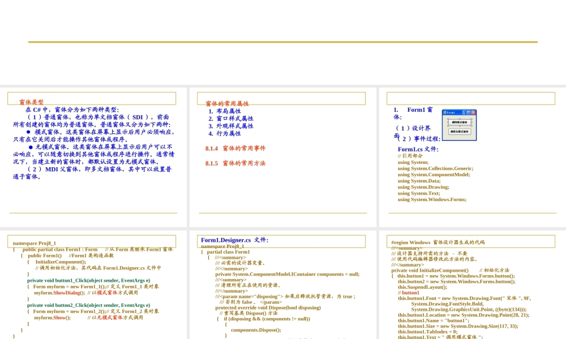Image resolution: width=566 pixels, height=339 pixels.
Task: Click protected override void Dispose(bool disposing)
Action: tap(268, 308)
